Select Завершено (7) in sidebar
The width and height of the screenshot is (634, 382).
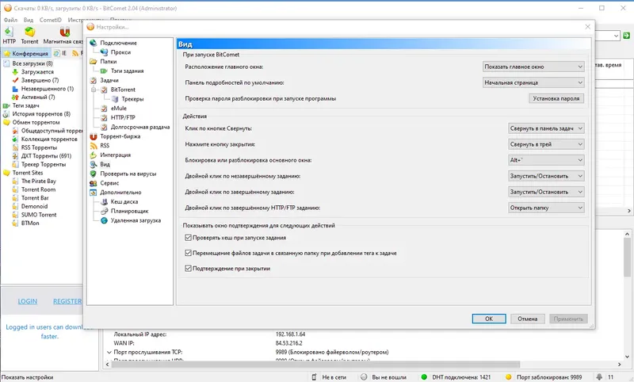tap(40, 81)
